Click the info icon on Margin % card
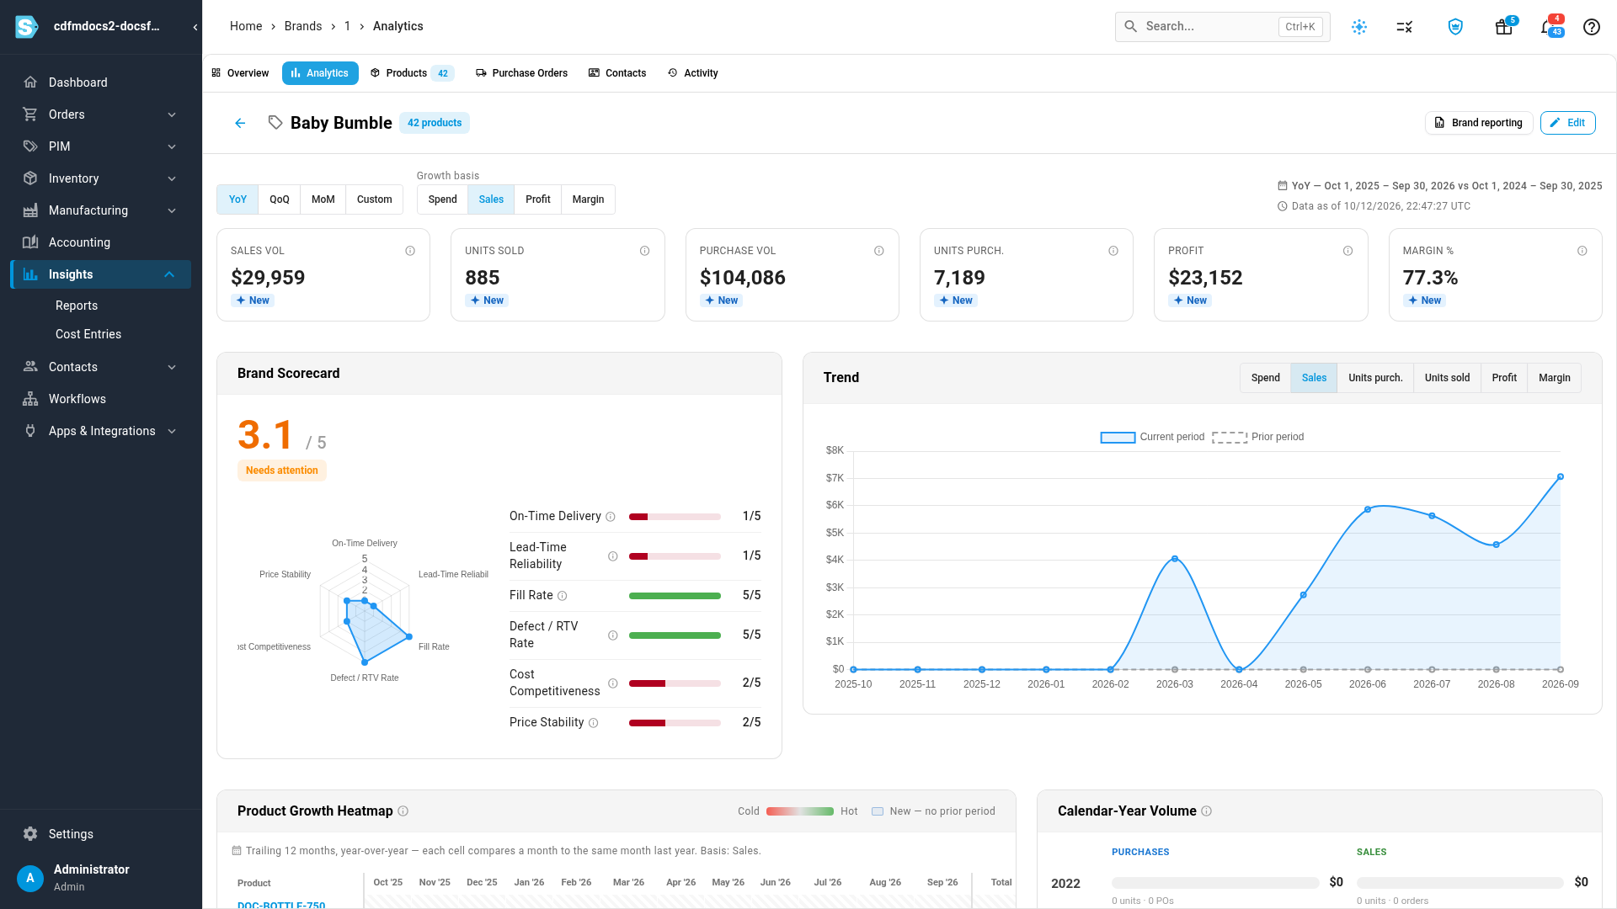 coord(1582,251)
